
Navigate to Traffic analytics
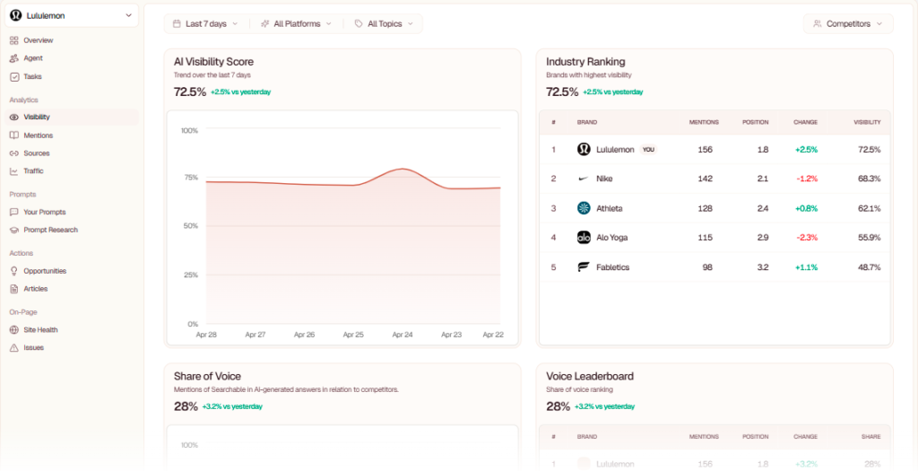[33, 171]
